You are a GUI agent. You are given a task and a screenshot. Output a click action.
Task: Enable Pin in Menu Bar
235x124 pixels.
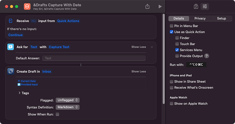pyautogui.click(x=171, y=26)
